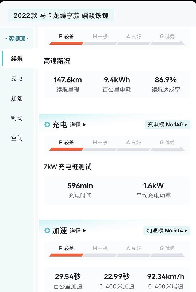196x292 pixels.
Task: Switch to 充电 side tab
Action: (x=17, y=78)
